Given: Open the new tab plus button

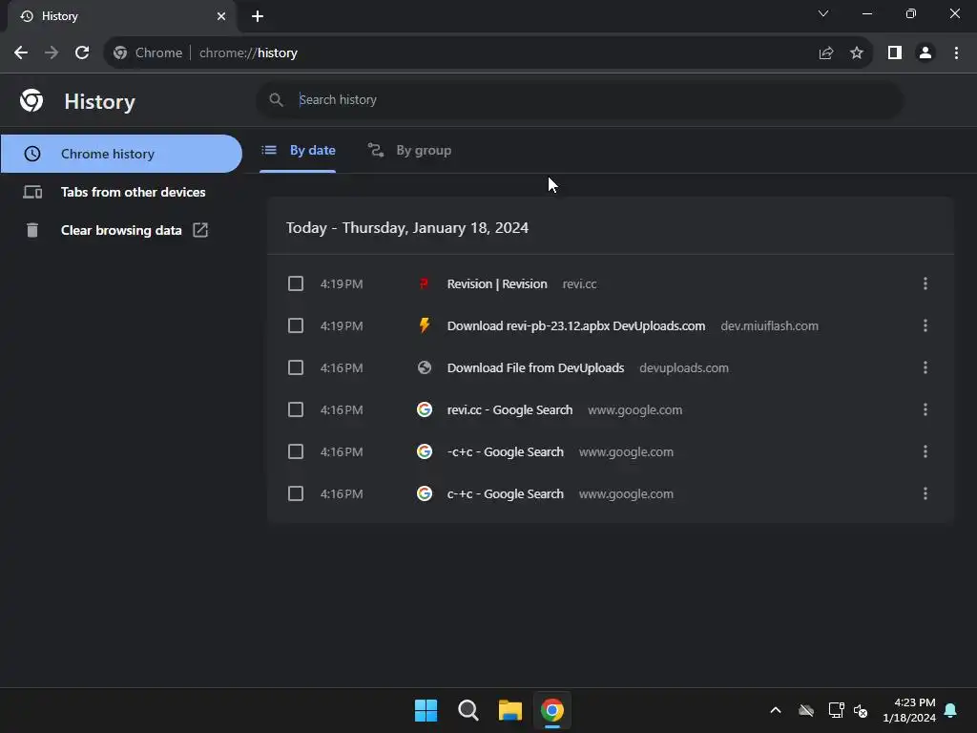Looking at the screenshot, I should pos(258,16).
